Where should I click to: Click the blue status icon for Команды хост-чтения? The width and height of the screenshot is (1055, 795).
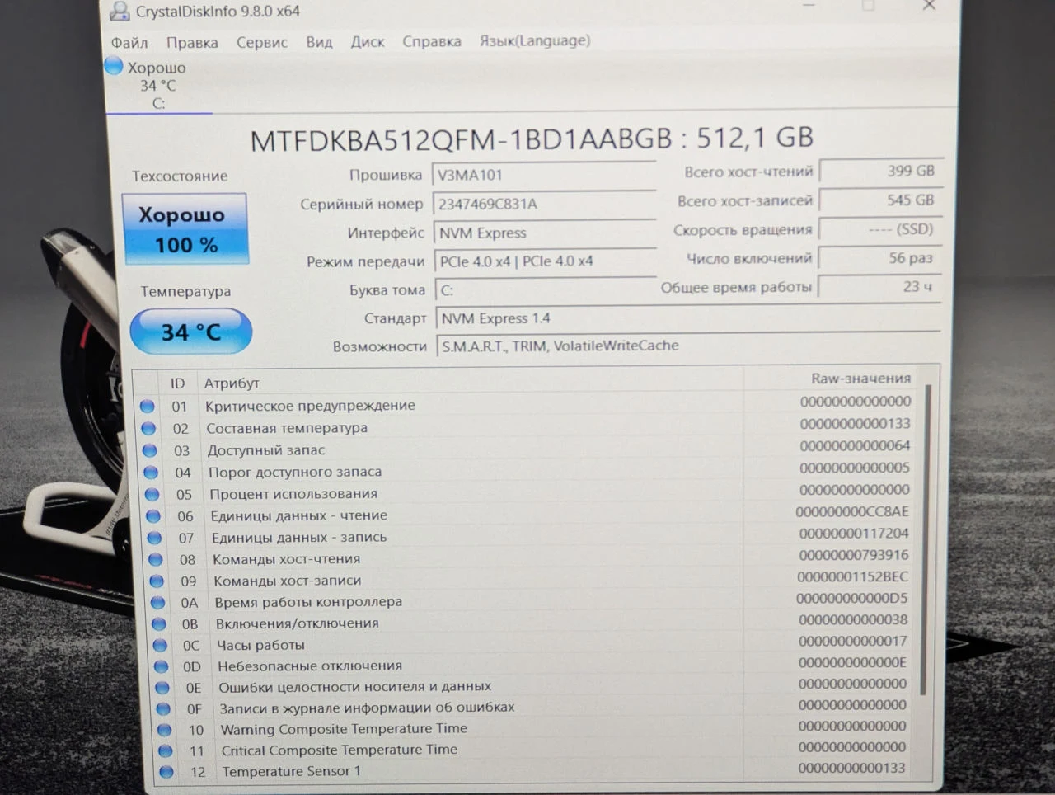[156, 559]
